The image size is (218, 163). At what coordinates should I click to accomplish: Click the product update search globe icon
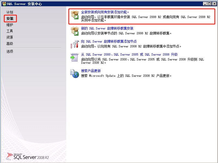tap(74, 73)
